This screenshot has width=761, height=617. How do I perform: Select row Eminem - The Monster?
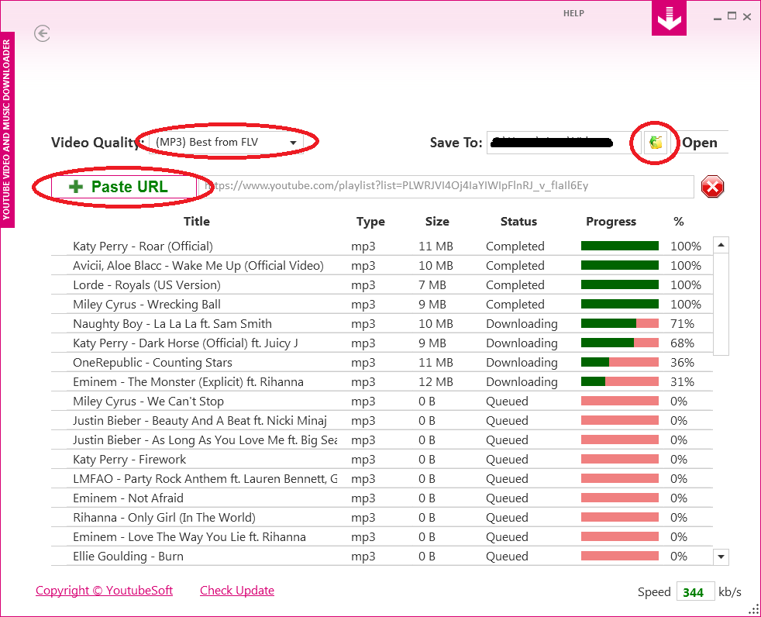tap(381, 382)
